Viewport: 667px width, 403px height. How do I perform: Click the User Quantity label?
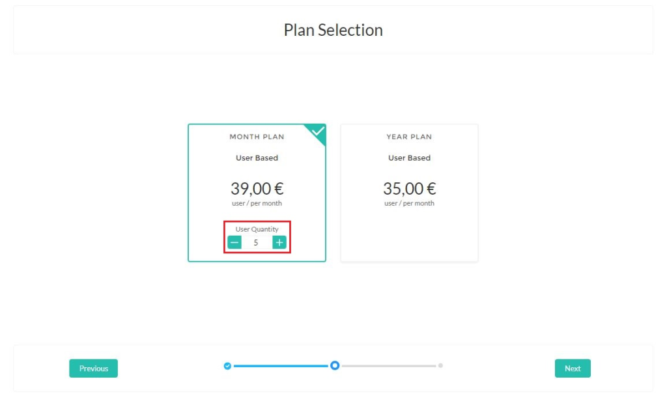(x=257, y=229)
